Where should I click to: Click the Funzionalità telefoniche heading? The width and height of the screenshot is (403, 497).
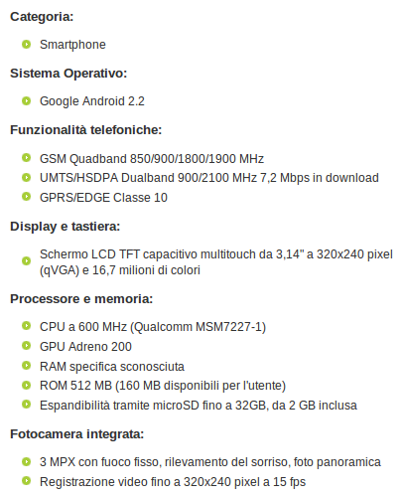(85, 130)
